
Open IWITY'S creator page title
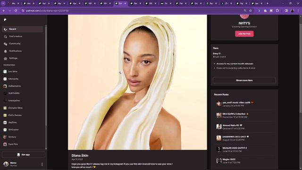(244, 23)
